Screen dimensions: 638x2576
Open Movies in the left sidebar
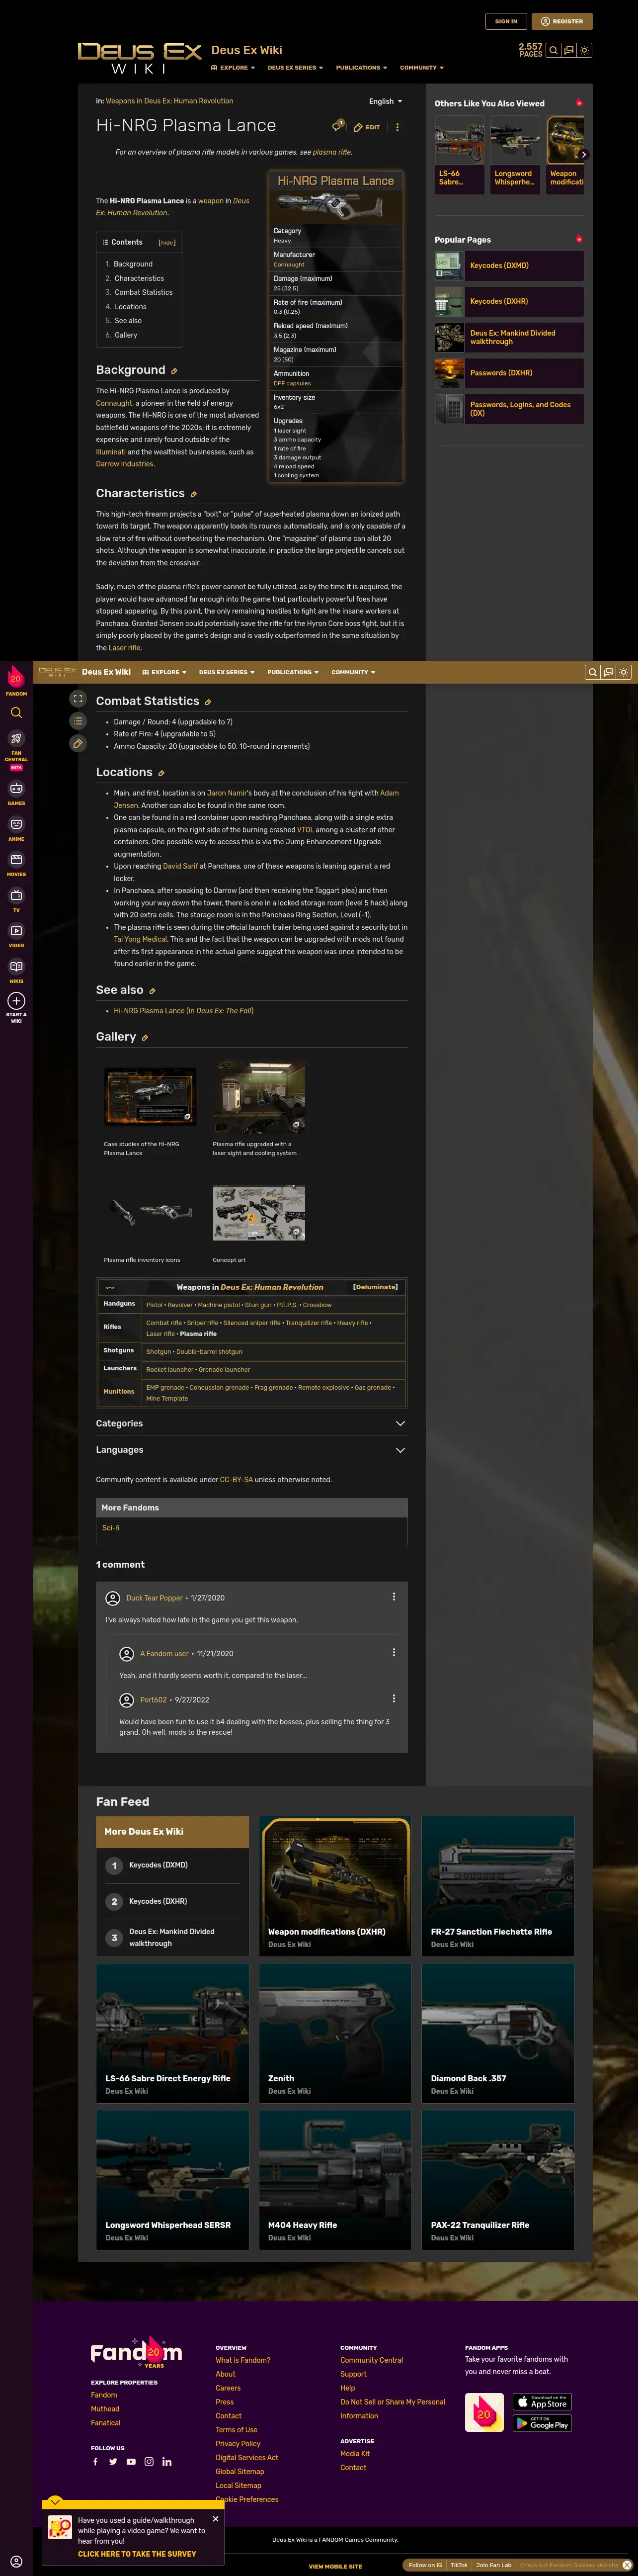tap(16, 864)
